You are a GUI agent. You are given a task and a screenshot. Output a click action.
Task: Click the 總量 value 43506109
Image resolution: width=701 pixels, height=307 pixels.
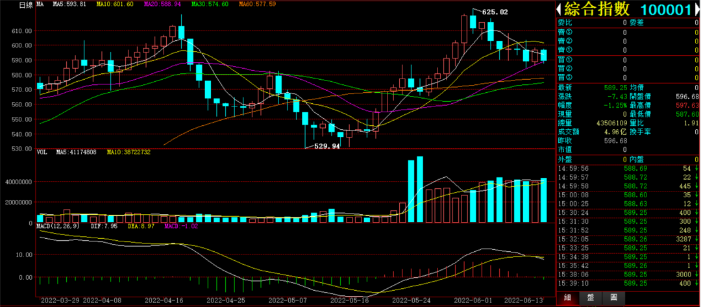(613, 123)
